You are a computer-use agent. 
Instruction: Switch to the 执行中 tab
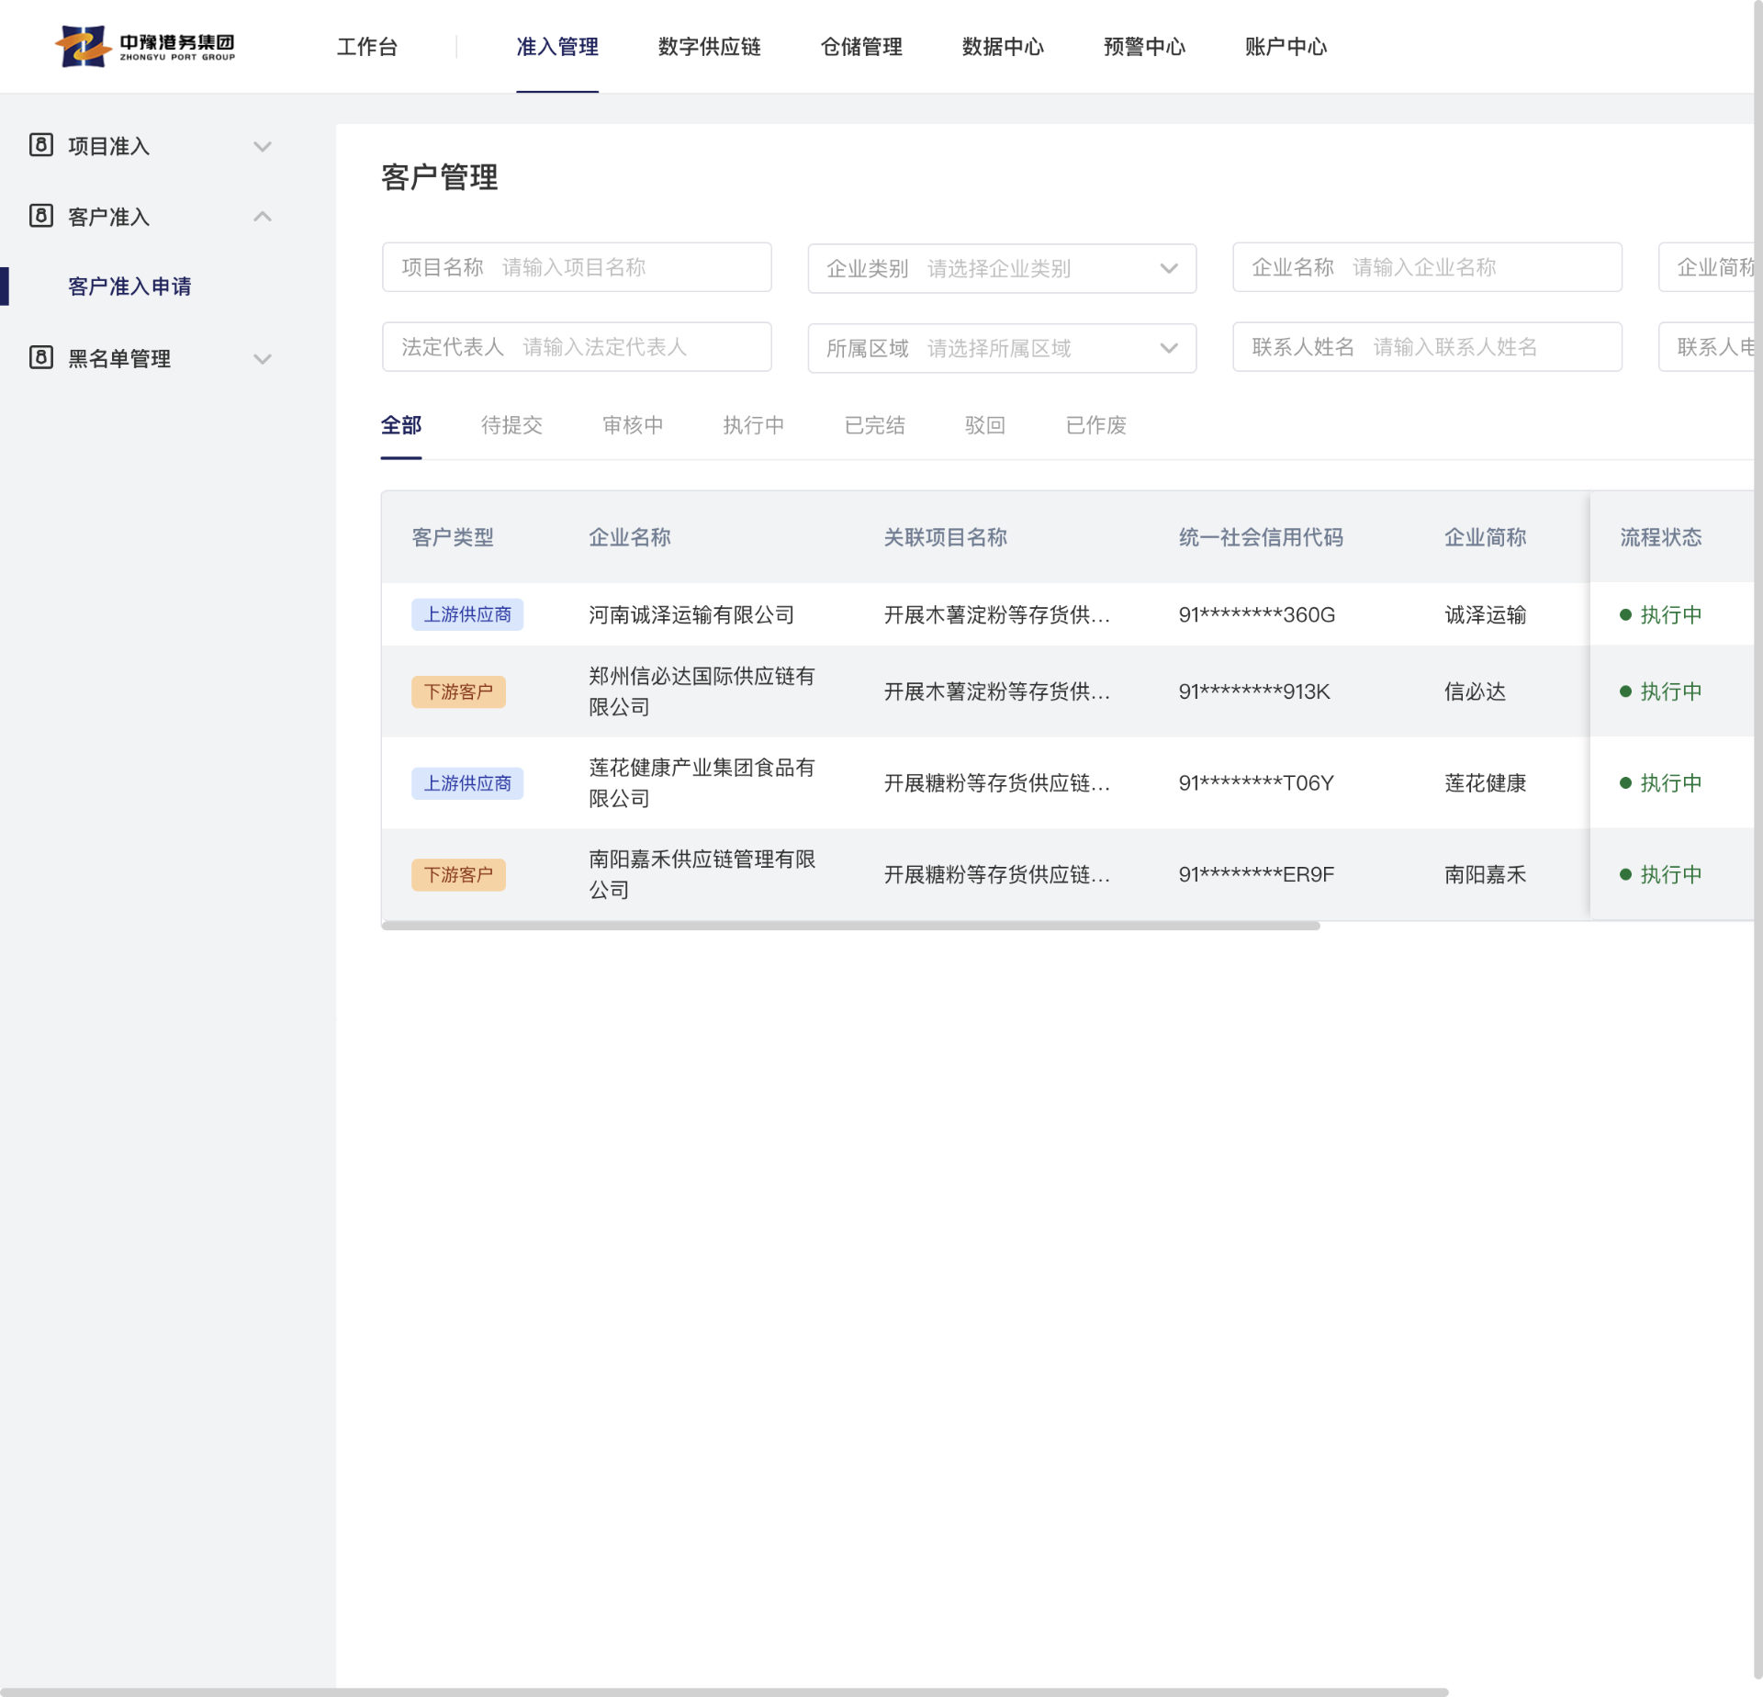(x=754, y=425)
